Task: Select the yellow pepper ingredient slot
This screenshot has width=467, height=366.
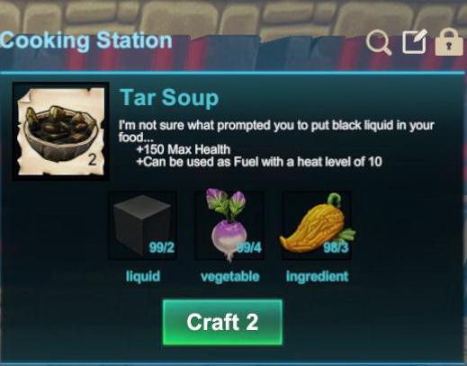Action: pyautogui.click(x=317, y=226)
